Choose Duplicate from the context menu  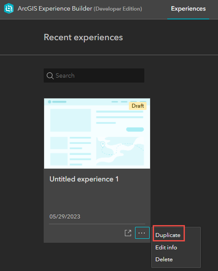pos(168,235)
